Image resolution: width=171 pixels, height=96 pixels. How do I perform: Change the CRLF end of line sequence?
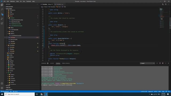pos(160,91)
